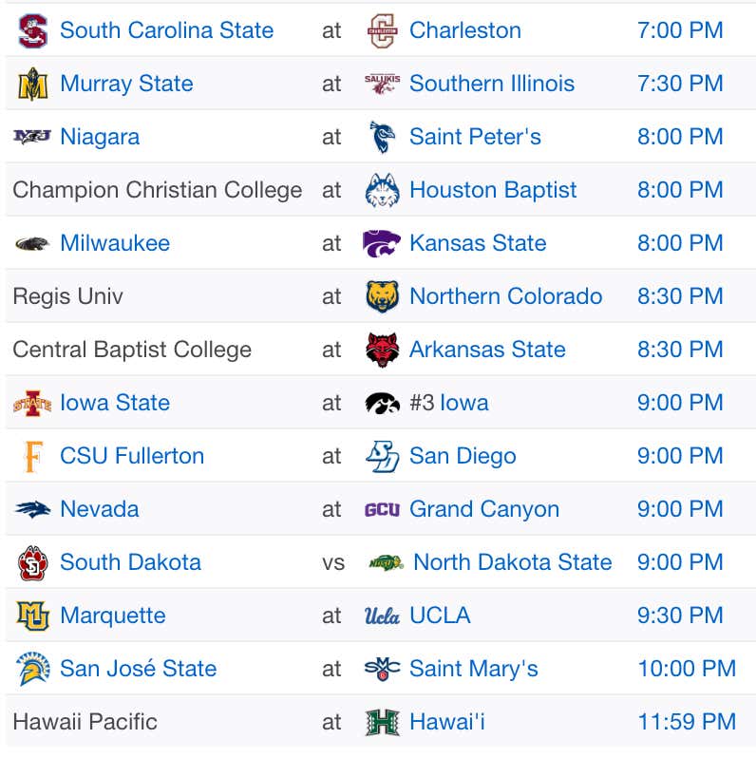
Task: Open the Niagara team page
Action: (100, 137)
